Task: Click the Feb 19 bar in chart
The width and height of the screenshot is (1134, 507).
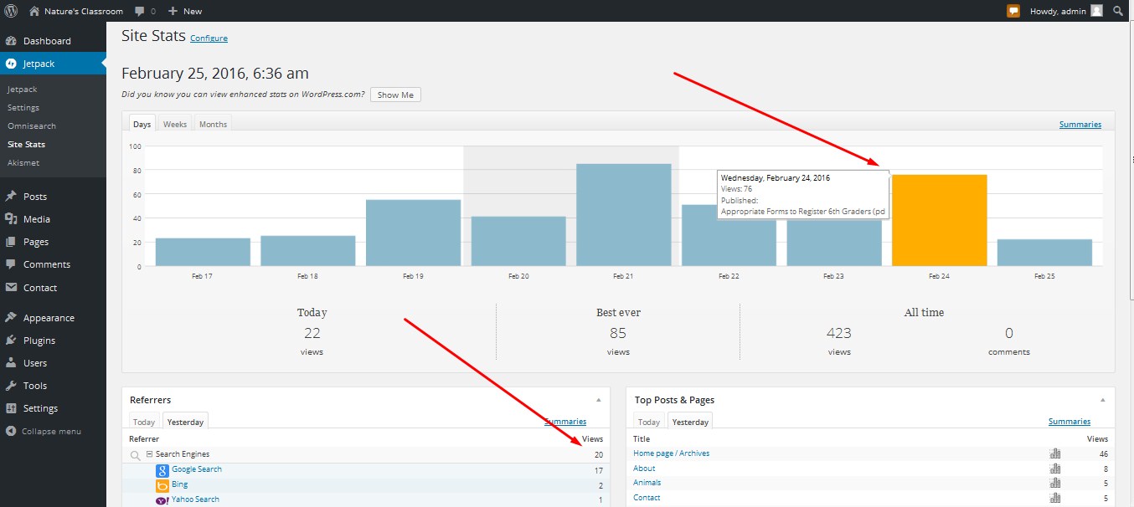Action: pyautogui.click(x=413, y=233)
